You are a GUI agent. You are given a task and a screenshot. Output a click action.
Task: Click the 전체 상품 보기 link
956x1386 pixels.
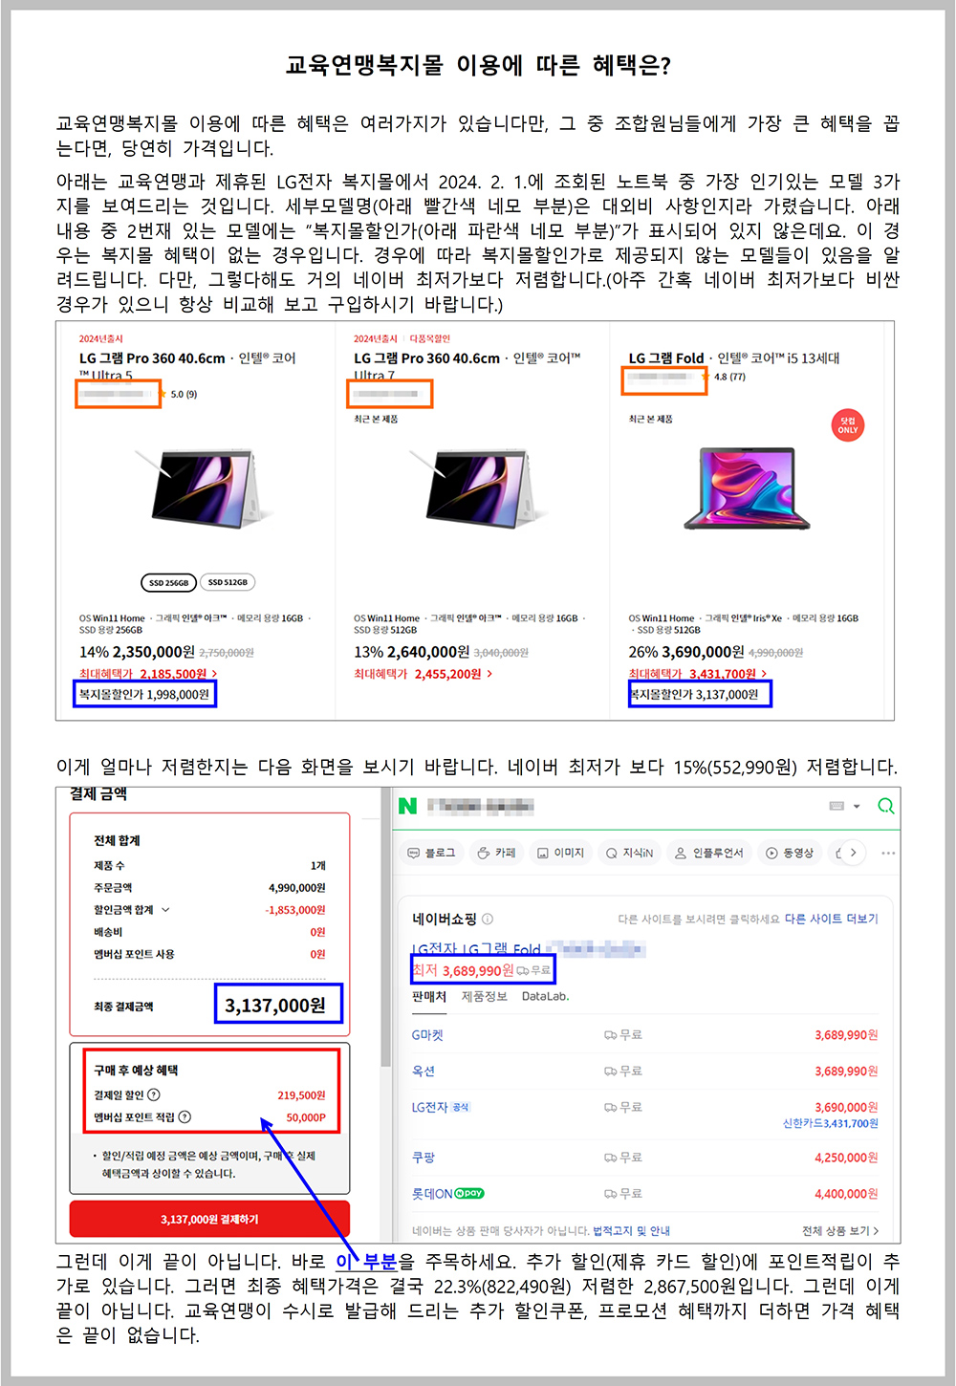839,1231
